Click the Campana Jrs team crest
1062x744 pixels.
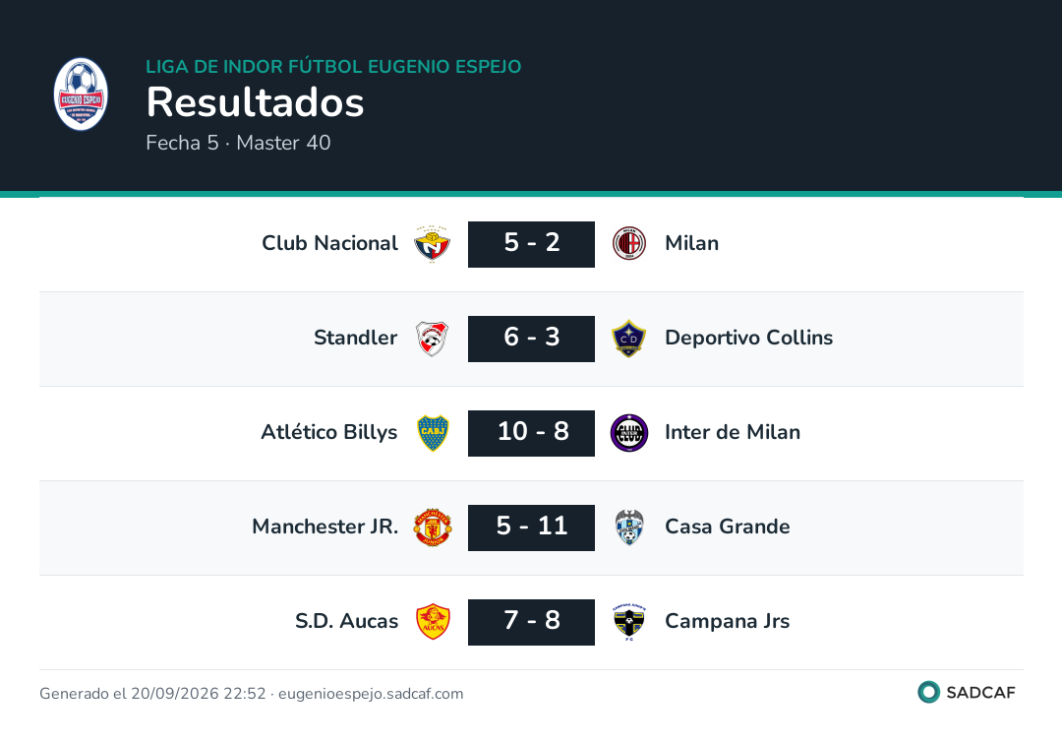point(629,622)
